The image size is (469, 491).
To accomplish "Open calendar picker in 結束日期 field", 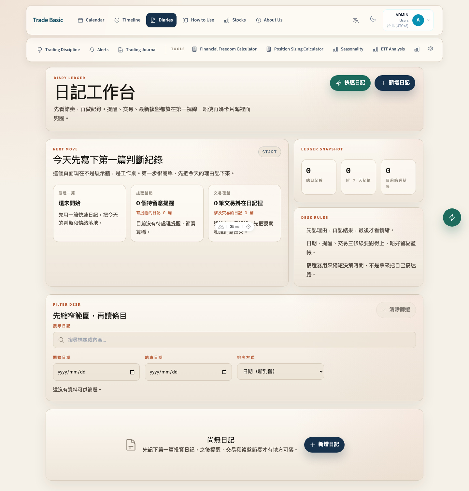I will [x=224, y=372].
